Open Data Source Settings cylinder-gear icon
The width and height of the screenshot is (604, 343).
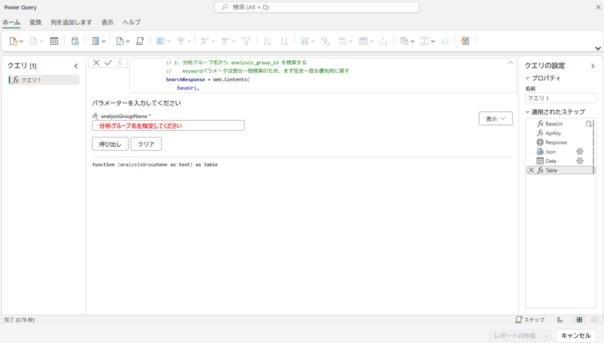pos(75,41)
